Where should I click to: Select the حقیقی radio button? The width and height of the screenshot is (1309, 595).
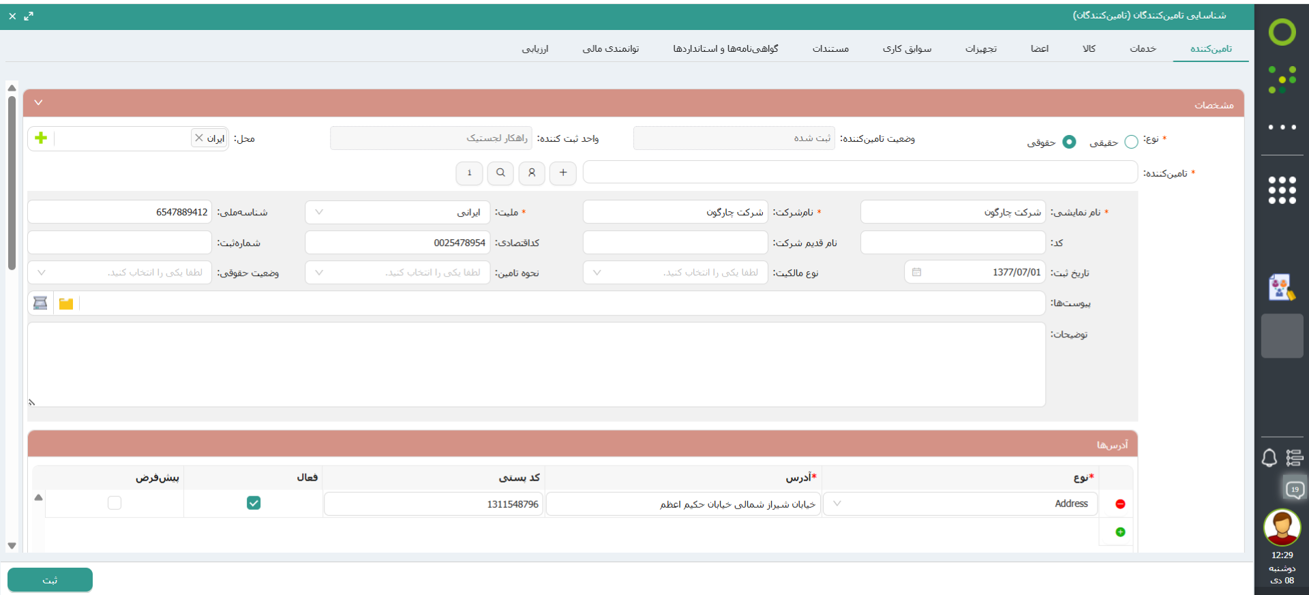tap(1131, 142)
